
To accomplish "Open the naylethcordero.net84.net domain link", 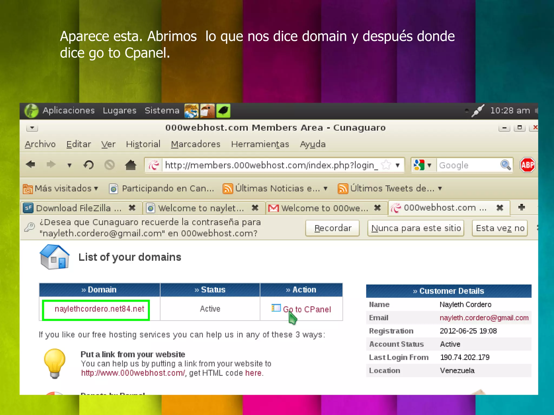I will pos(99,309).
